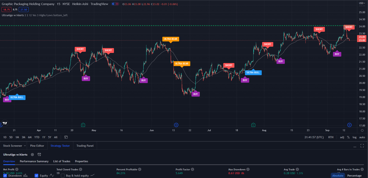
Task: Toggle the log scale option
Action: tap(355, 137)
